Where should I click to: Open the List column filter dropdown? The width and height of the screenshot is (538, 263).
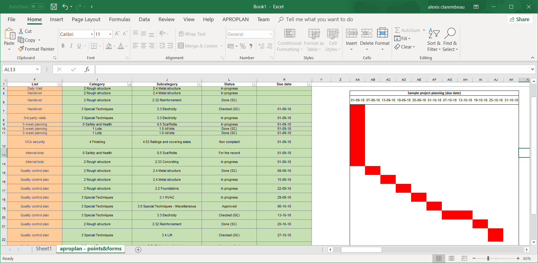click(x=60, y=84)
